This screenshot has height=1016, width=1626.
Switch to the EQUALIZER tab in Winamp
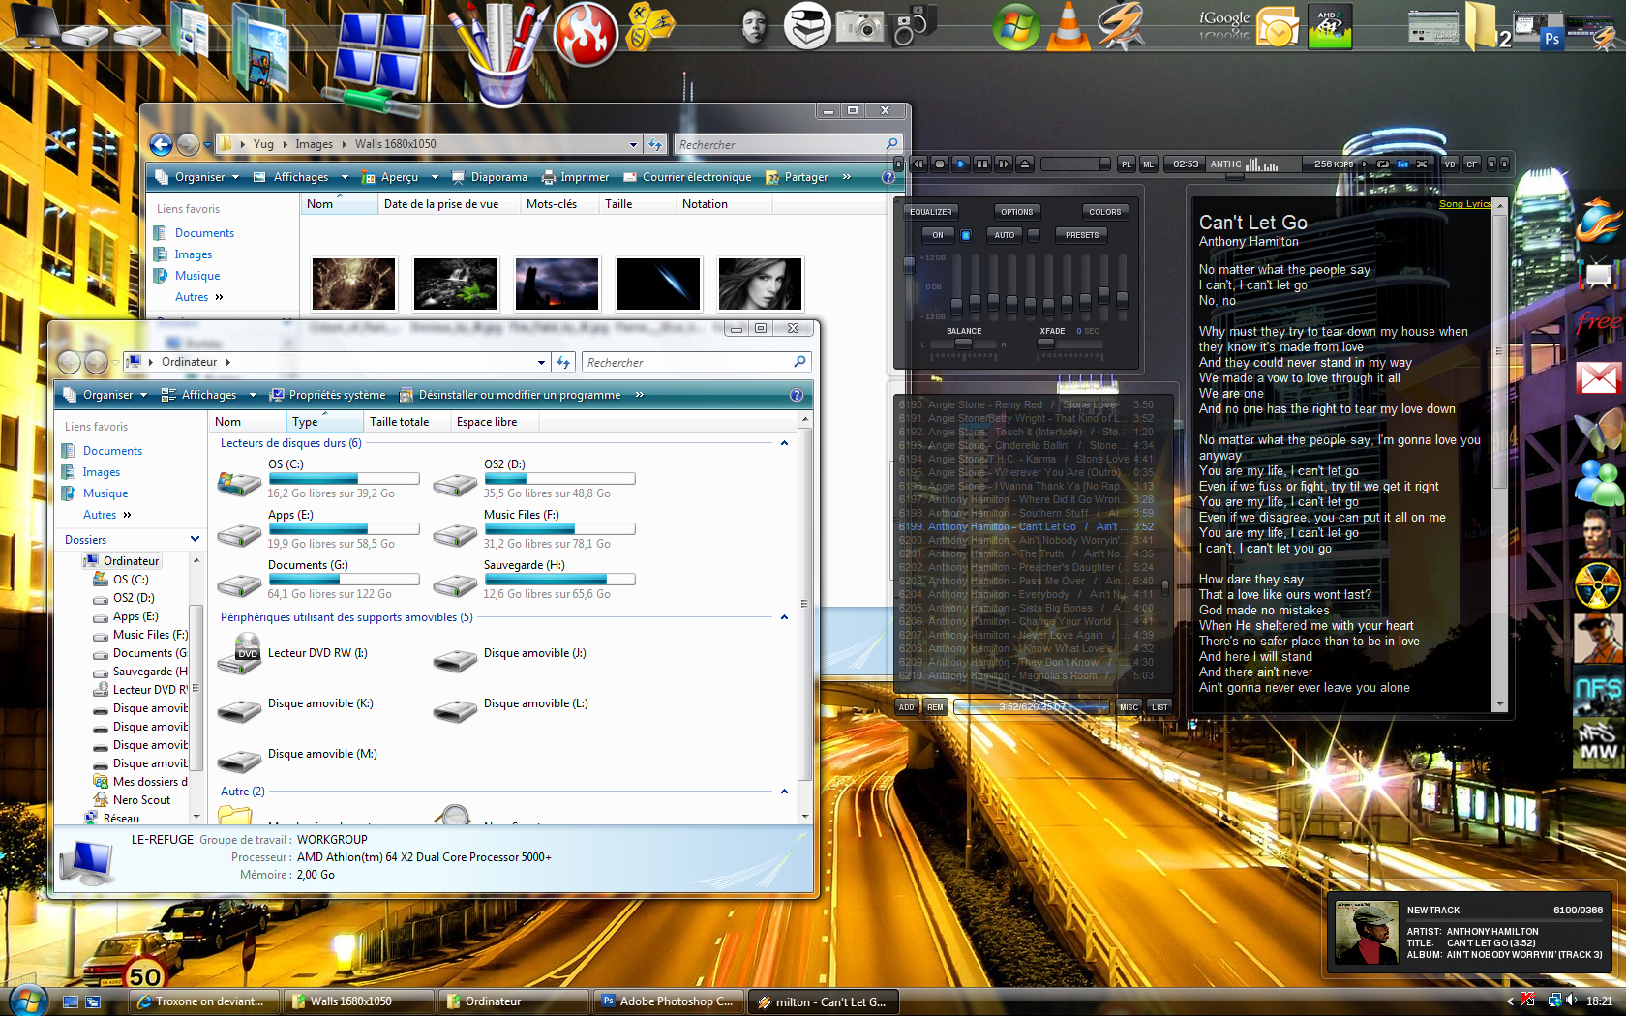click(930, 212)
